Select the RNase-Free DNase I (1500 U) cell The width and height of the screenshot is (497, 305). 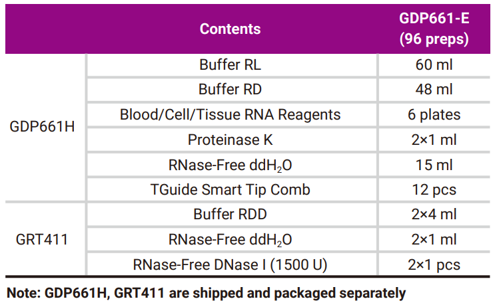pyautogui.click(x=231, y=264)
